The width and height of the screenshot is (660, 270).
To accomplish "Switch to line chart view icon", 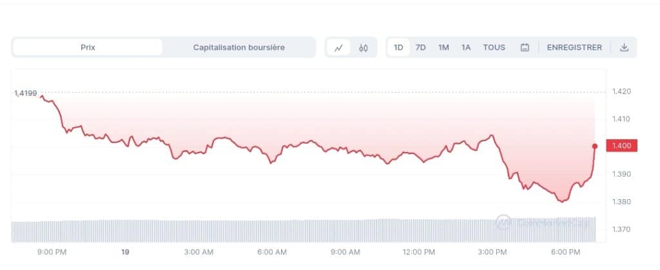I will [x=338, y=48].
